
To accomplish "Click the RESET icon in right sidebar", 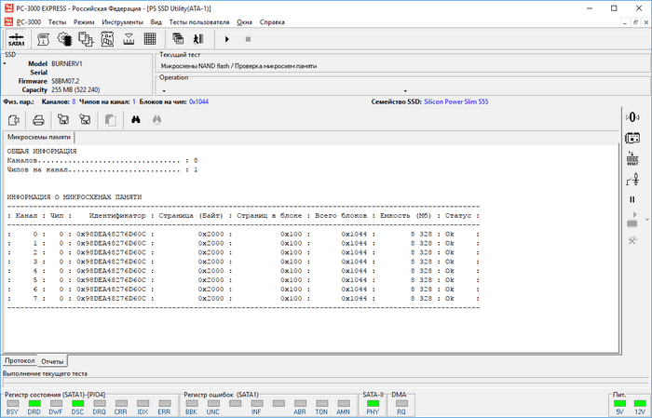I will [632, 157].
